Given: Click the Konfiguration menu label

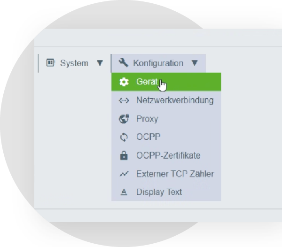Looking at the screenshot, I should [158, 63].
